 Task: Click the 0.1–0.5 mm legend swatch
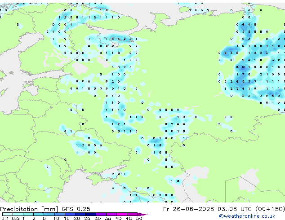click(x=8, y=214)
